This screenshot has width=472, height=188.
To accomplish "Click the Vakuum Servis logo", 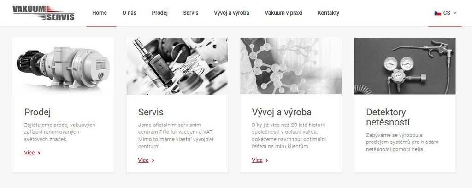I will (43, 13).
